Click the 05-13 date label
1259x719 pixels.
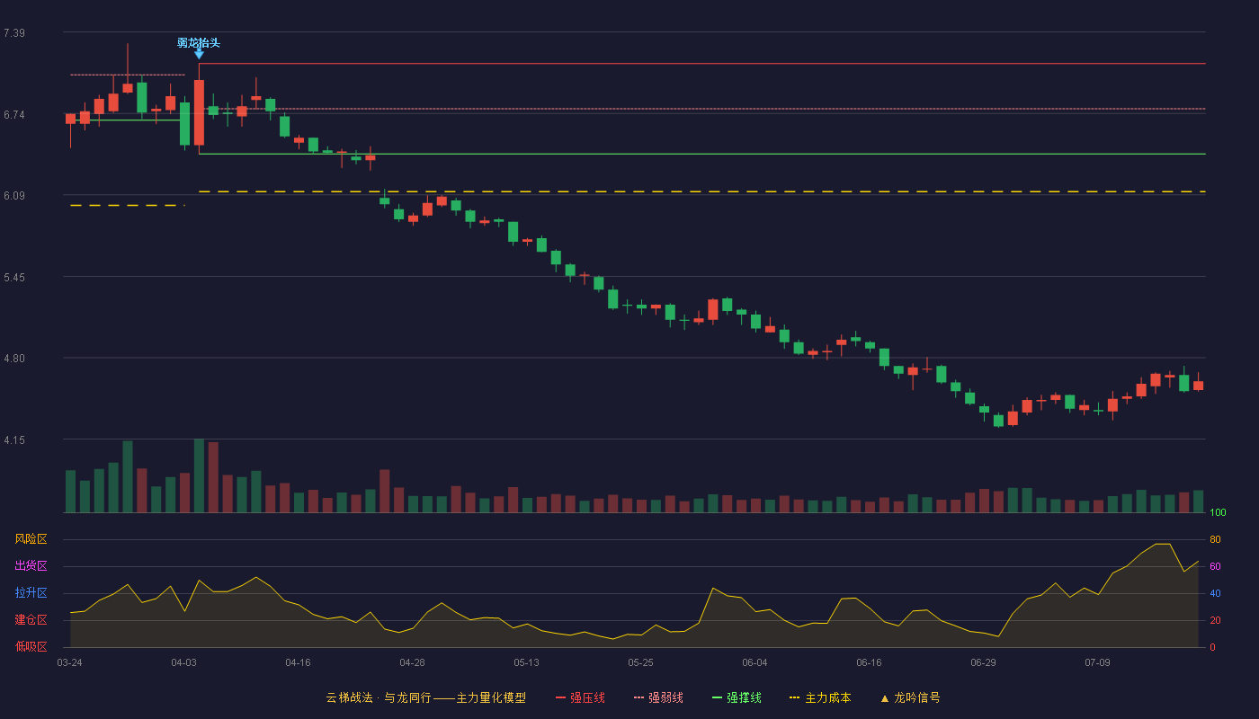tap(526, 662)
